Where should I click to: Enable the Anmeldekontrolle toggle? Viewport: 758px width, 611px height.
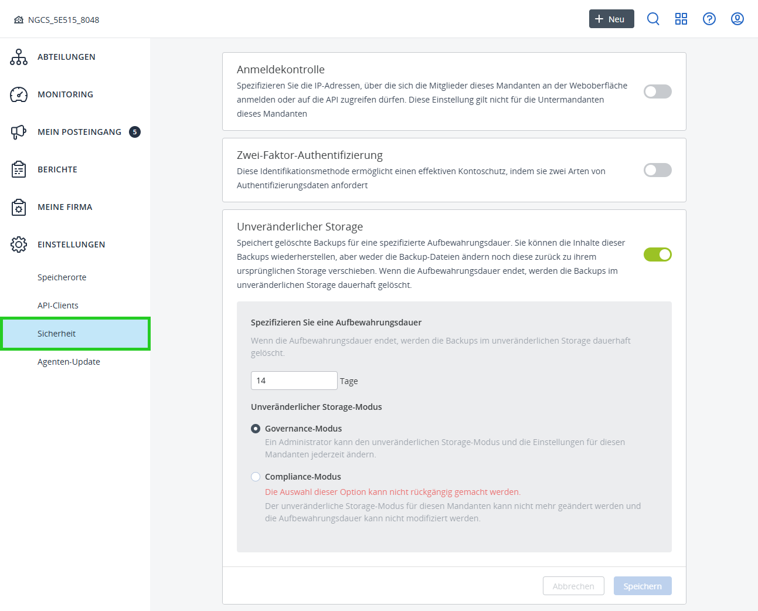pos(657,91)
